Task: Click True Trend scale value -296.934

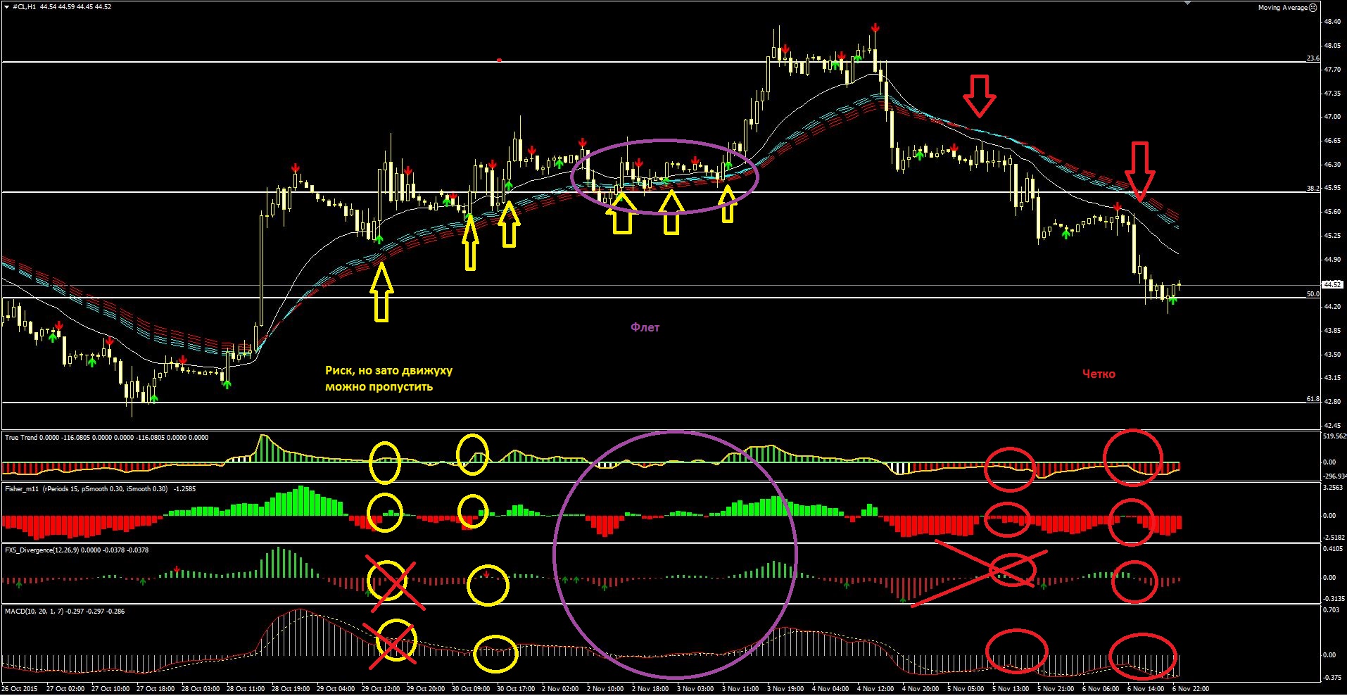Action: click(x=1335, y=476)
